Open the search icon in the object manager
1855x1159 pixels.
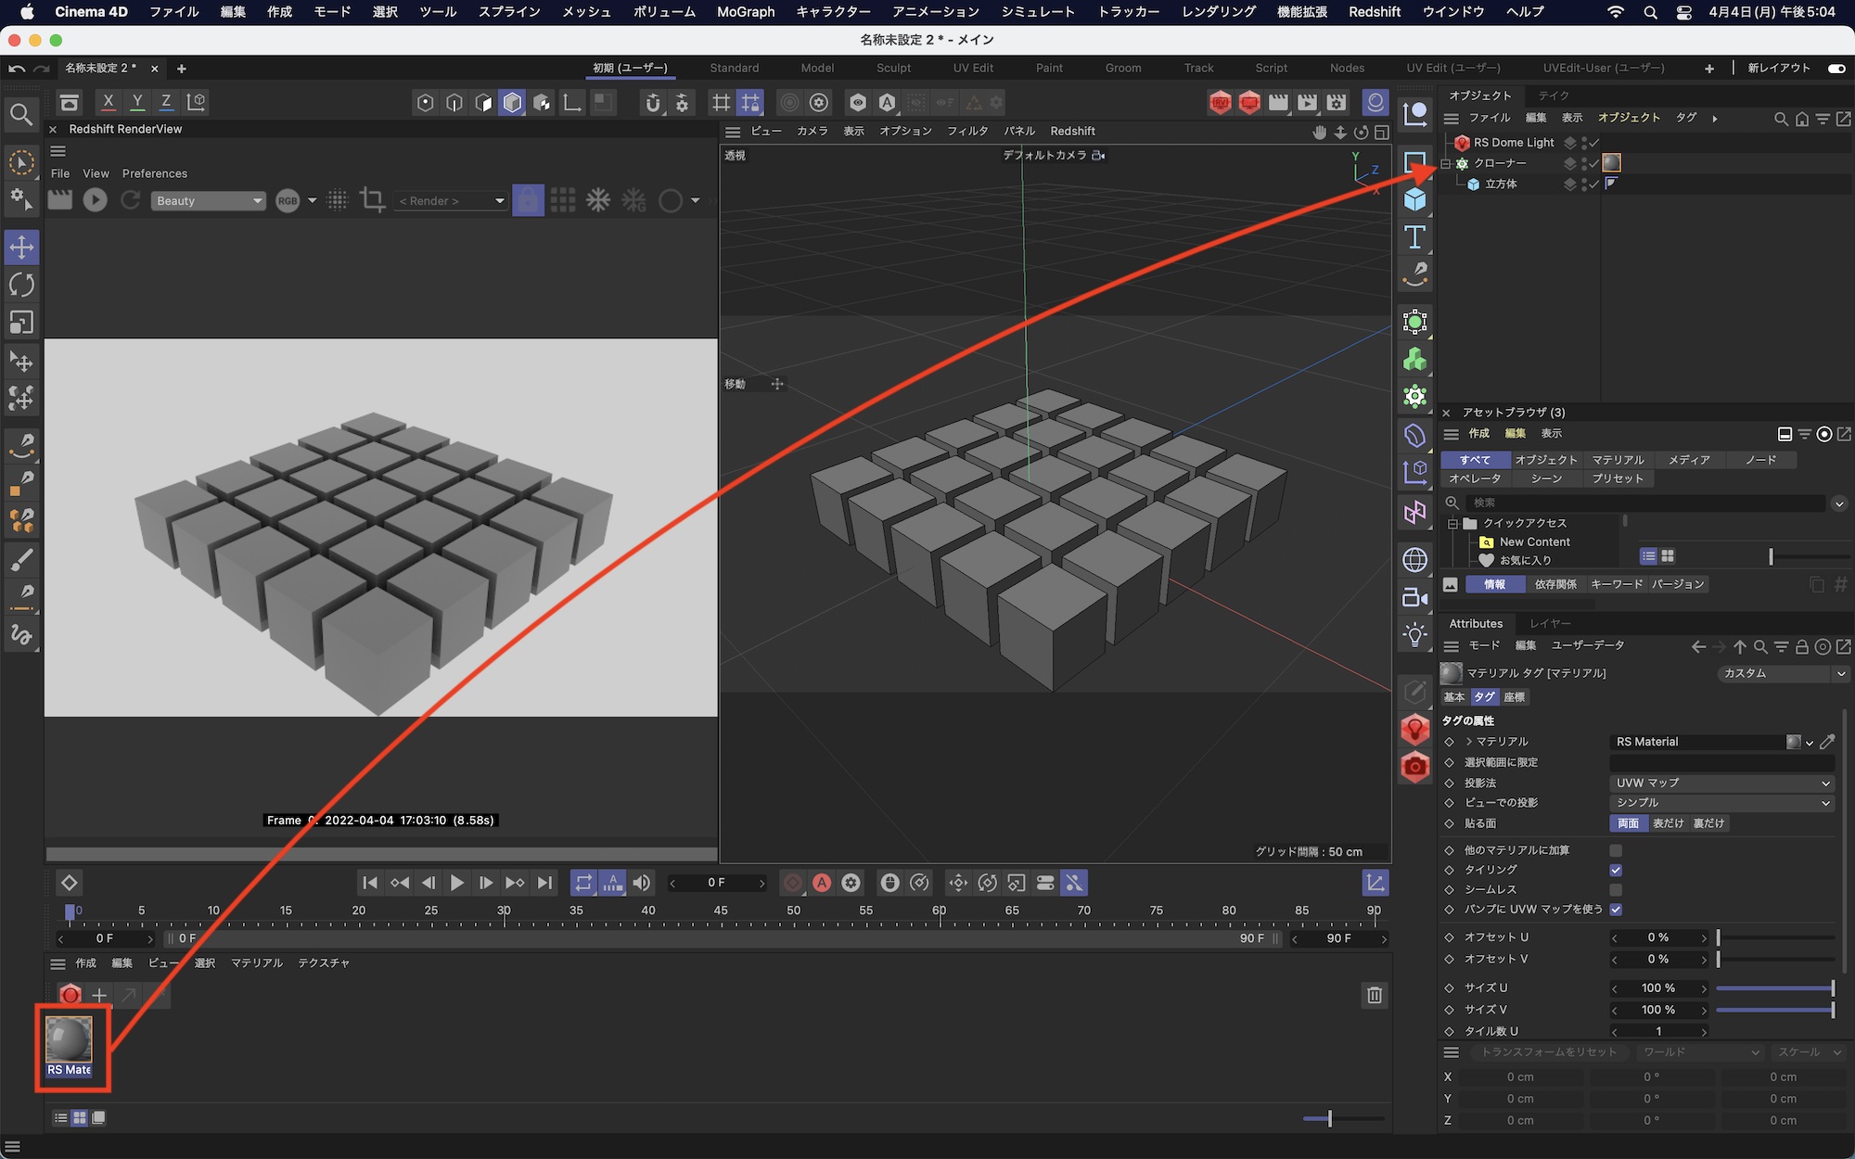coord(1781,119)
